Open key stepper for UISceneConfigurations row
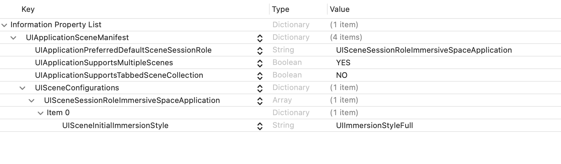The width and height of the screenshot is (561, 164). [x=260, y=88]
